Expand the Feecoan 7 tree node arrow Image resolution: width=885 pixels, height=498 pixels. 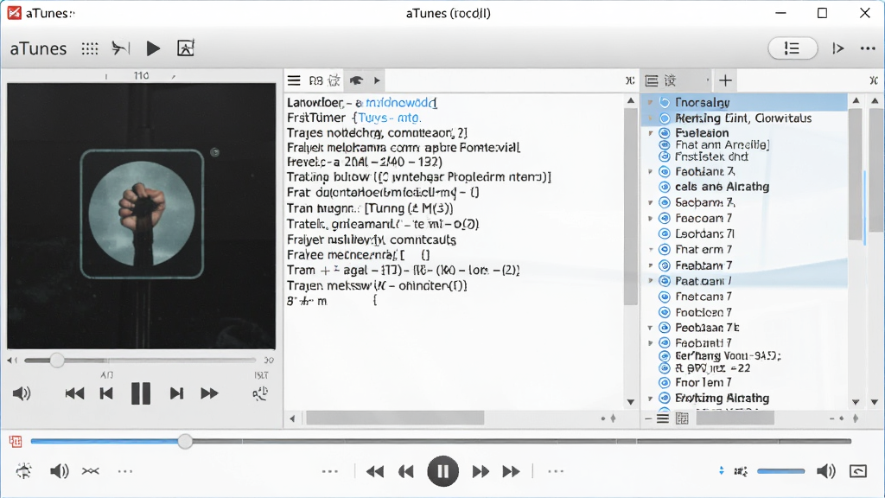pos(651,218)
